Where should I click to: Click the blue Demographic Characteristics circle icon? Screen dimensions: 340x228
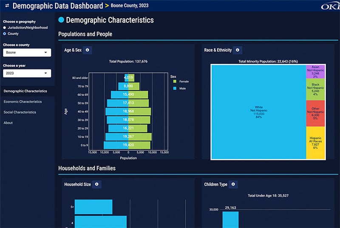pyautogui.click(x=61, y=20)
